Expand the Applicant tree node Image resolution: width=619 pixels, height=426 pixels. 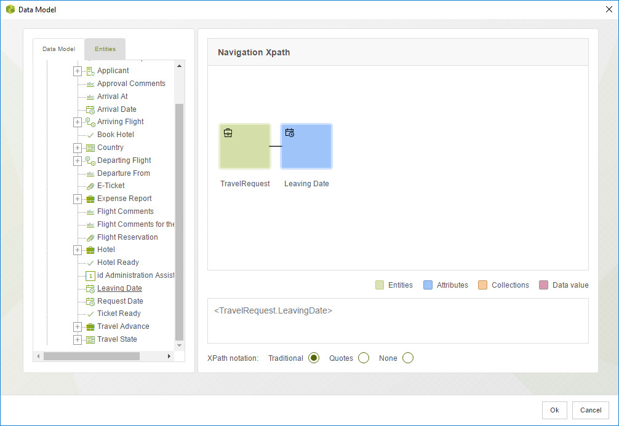pos(78,71)
